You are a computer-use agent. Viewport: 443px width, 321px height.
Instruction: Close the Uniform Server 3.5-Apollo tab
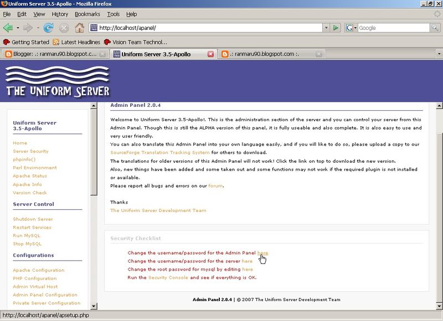pyautogui.click(x=211, y=54)
